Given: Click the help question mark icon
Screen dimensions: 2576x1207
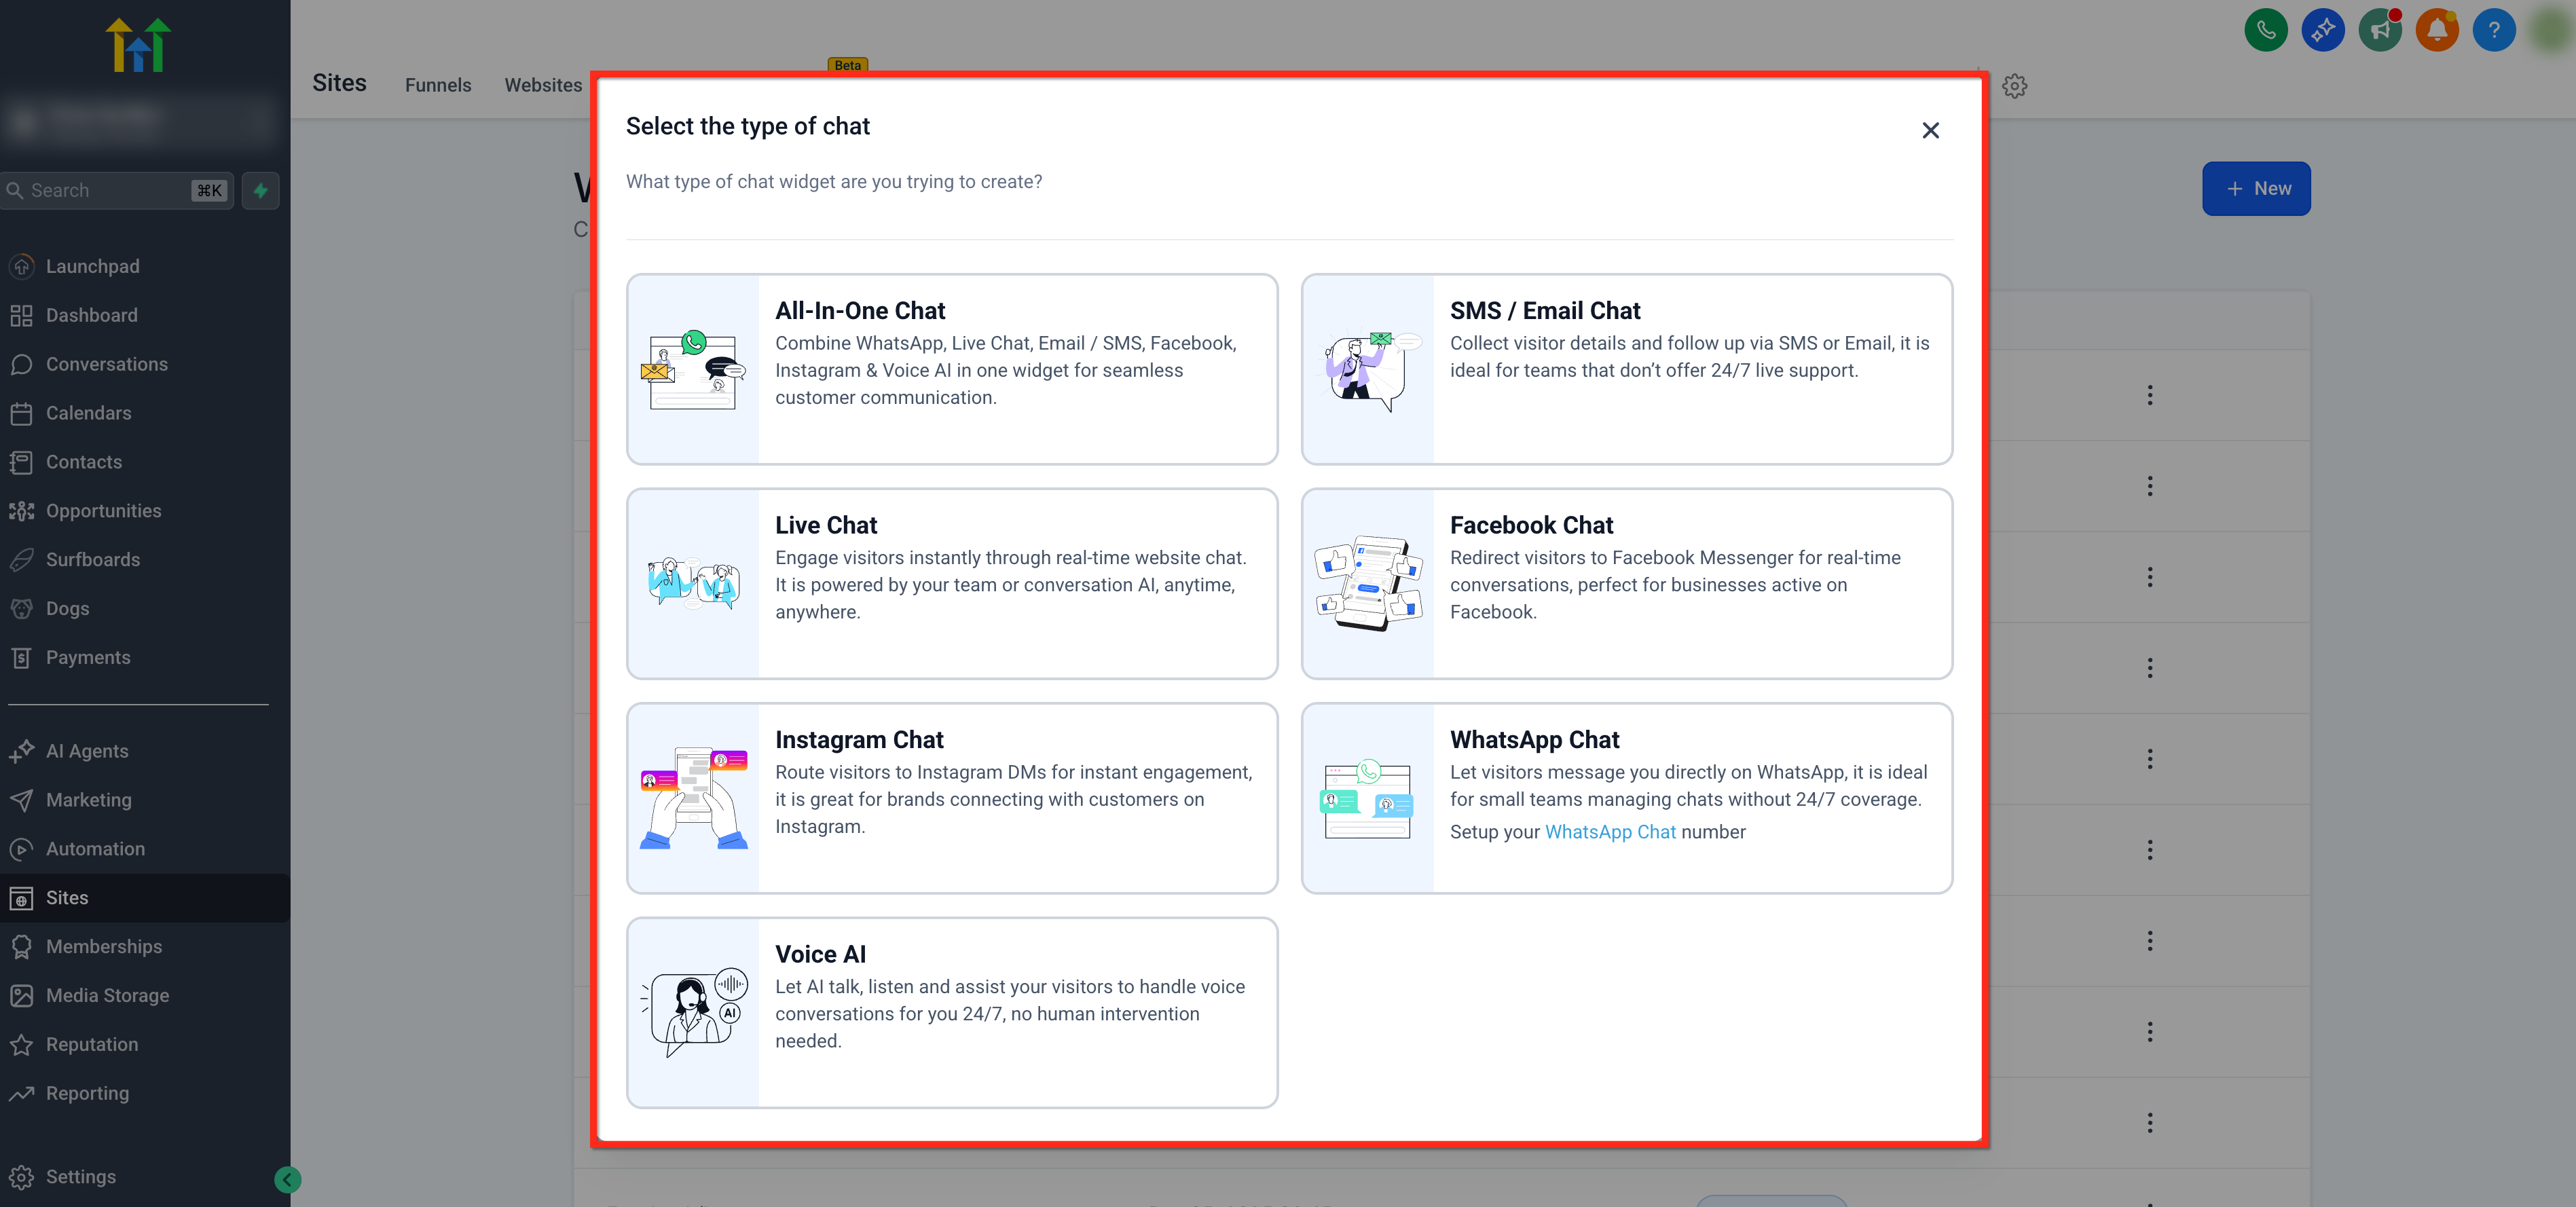Looking at the screenshot, I should 2493,30.
